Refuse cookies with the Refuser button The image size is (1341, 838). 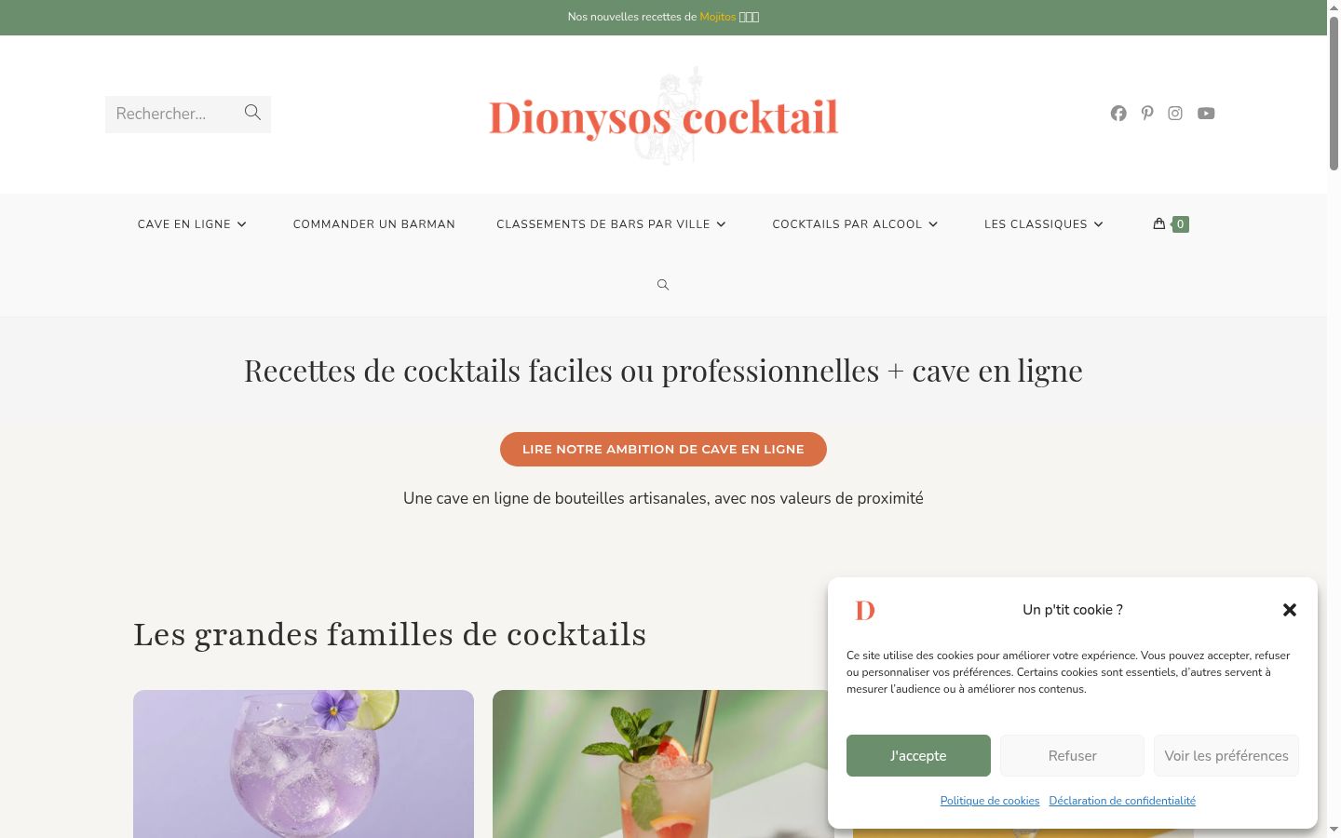[x=1072, y=755]
